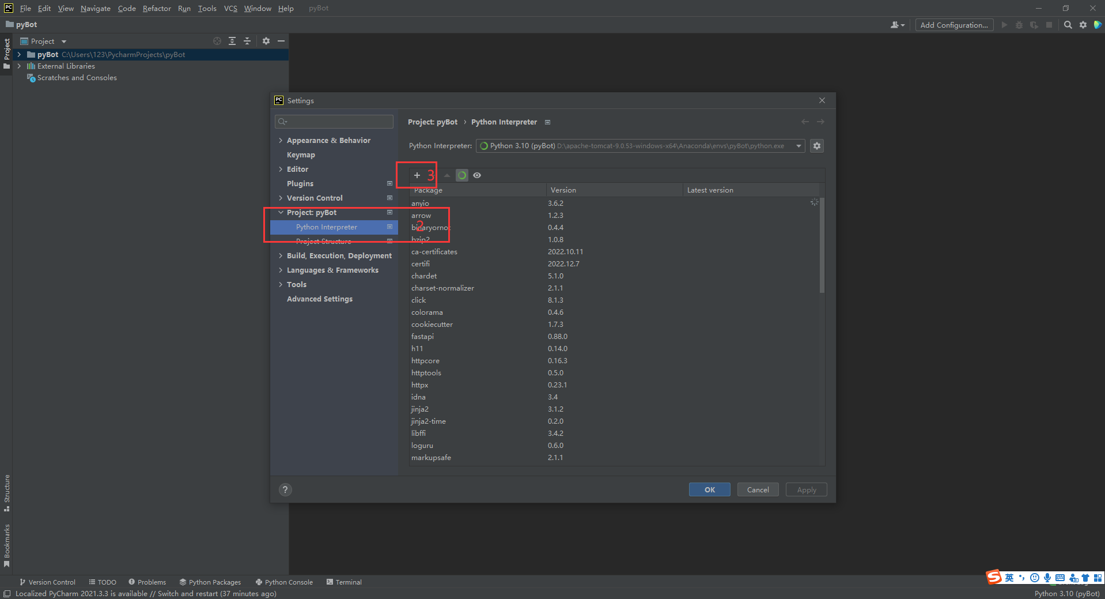This screenshot has width=1105, height=599.
Task: Click the upgrade package arrow icon
Action: point(447,175)
